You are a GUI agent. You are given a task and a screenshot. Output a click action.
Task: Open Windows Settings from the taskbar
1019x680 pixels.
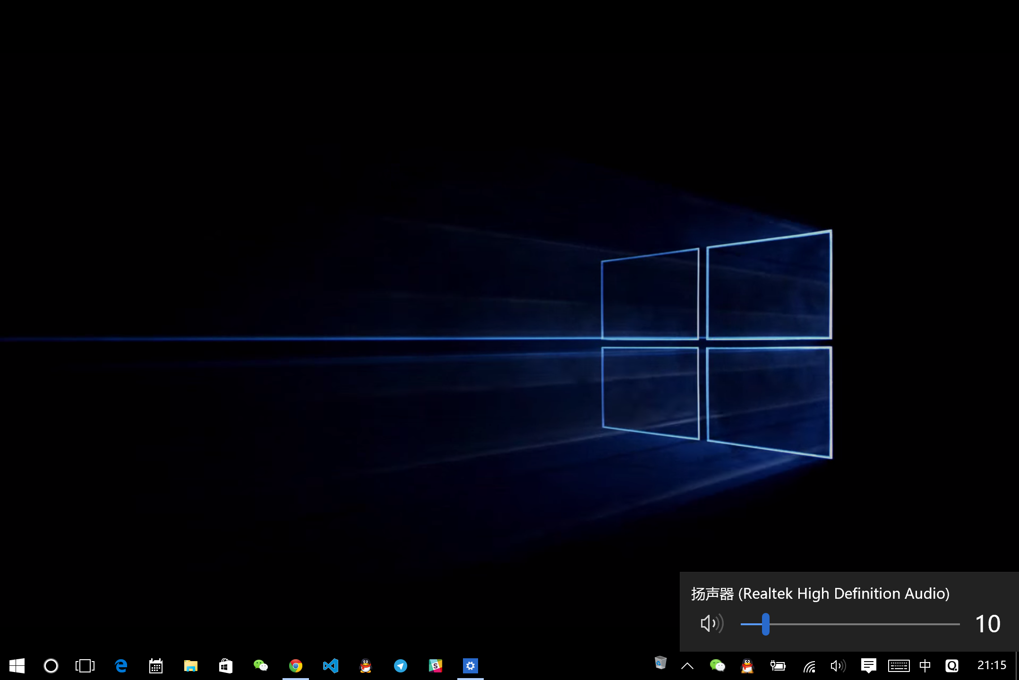click(x=471, y=666)
